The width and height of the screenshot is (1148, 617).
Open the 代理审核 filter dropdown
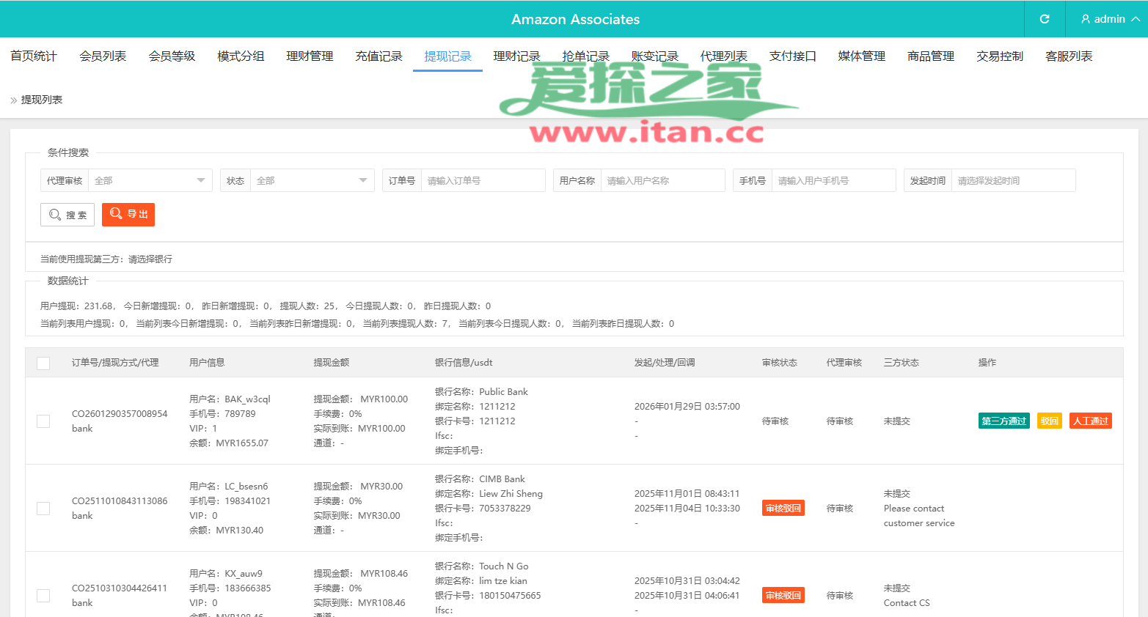[x=150, y=180]
